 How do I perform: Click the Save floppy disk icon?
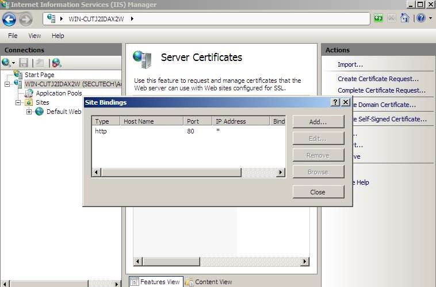click(x=24, y=63)
